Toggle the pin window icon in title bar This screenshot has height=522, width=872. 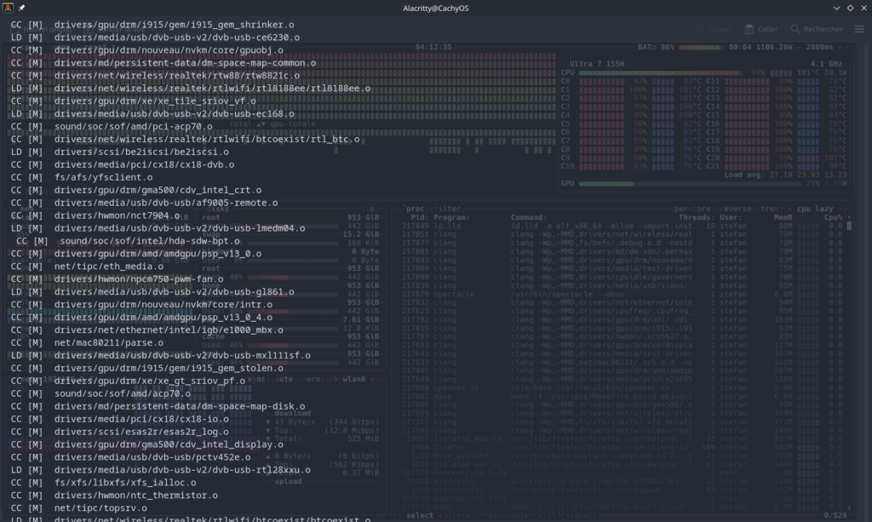22,8
